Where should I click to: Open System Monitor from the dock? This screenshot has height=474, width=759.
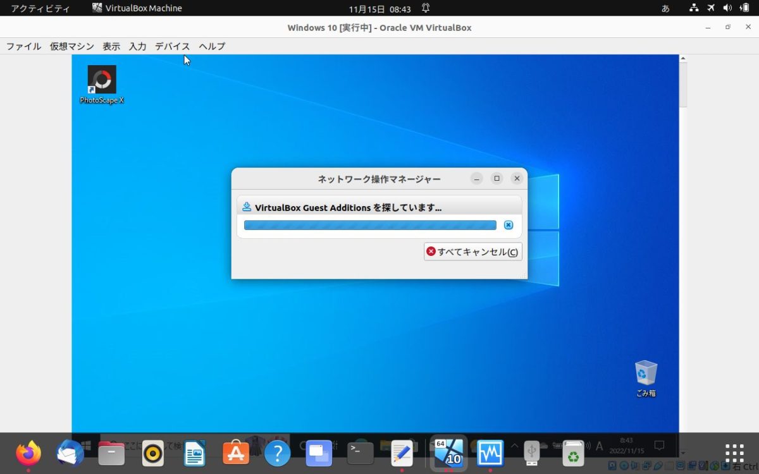coord(490,453)
